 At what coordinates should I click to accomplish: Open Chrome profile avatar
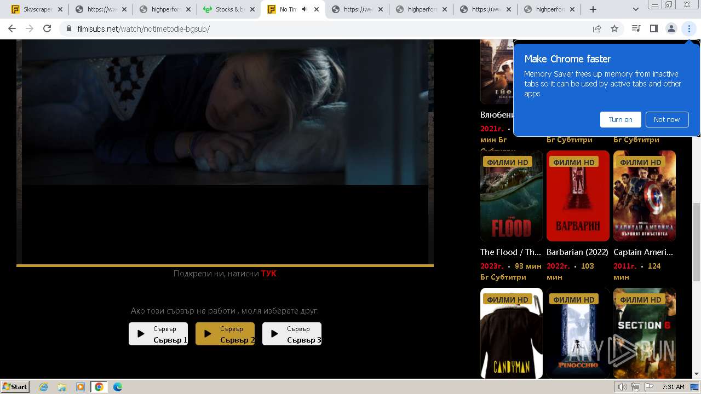click(671, 28)
